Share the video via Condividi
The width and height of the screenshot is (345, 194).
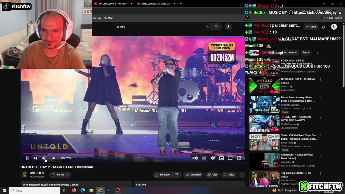point(194,175)
